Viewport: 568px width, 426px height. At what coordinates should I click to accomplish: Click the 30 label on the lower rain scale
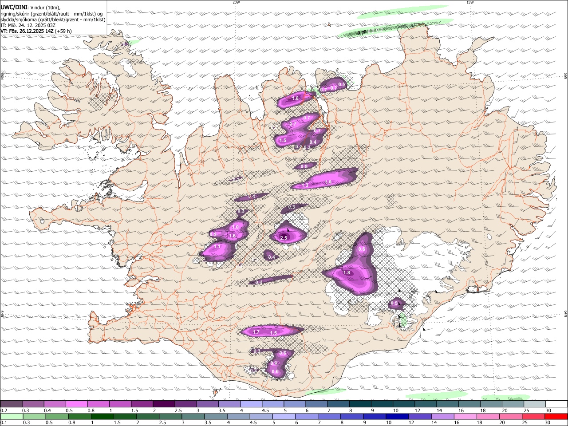tap(548, 423)
